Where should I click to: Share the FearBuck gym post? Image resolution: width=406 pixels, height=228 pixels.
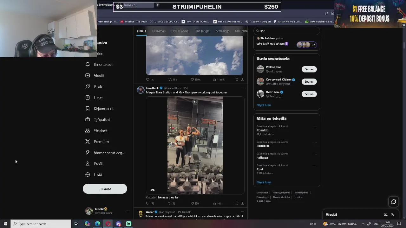[x=242, y=203]
